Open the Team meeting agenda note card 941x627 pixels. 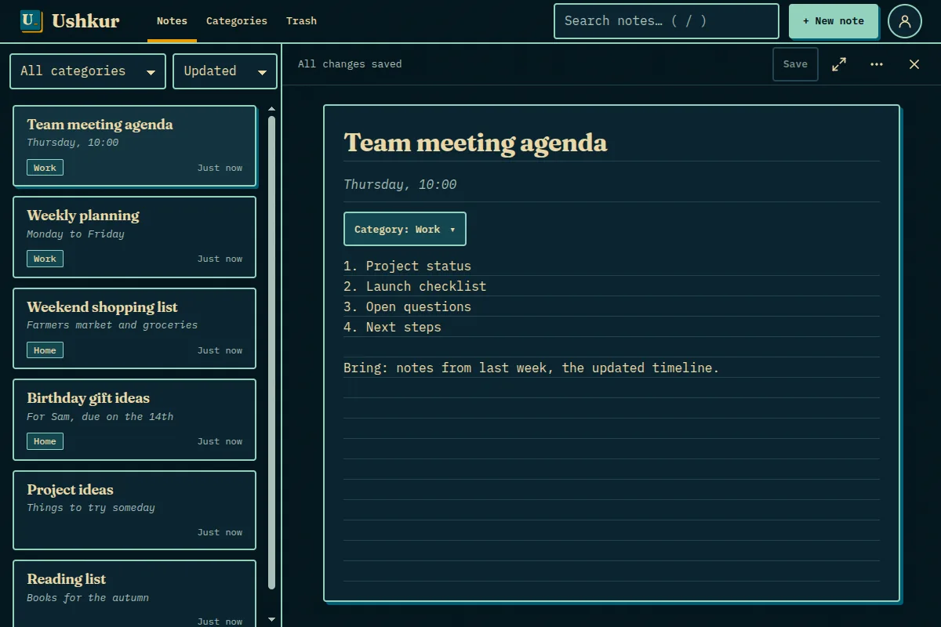click(x=135, y=146)
